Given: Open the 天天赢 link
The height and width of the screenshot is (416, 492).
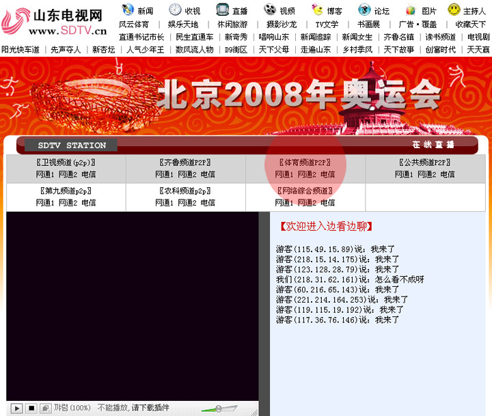Looking at the screenshot, I should tap(478, 50).
